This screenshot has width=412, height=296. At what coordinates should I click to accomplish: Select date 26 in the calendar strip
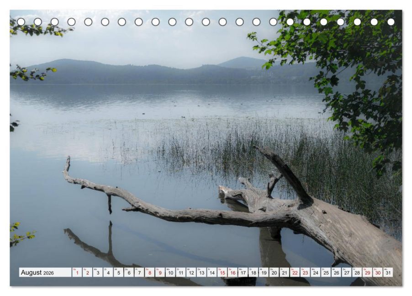[336, 273]
